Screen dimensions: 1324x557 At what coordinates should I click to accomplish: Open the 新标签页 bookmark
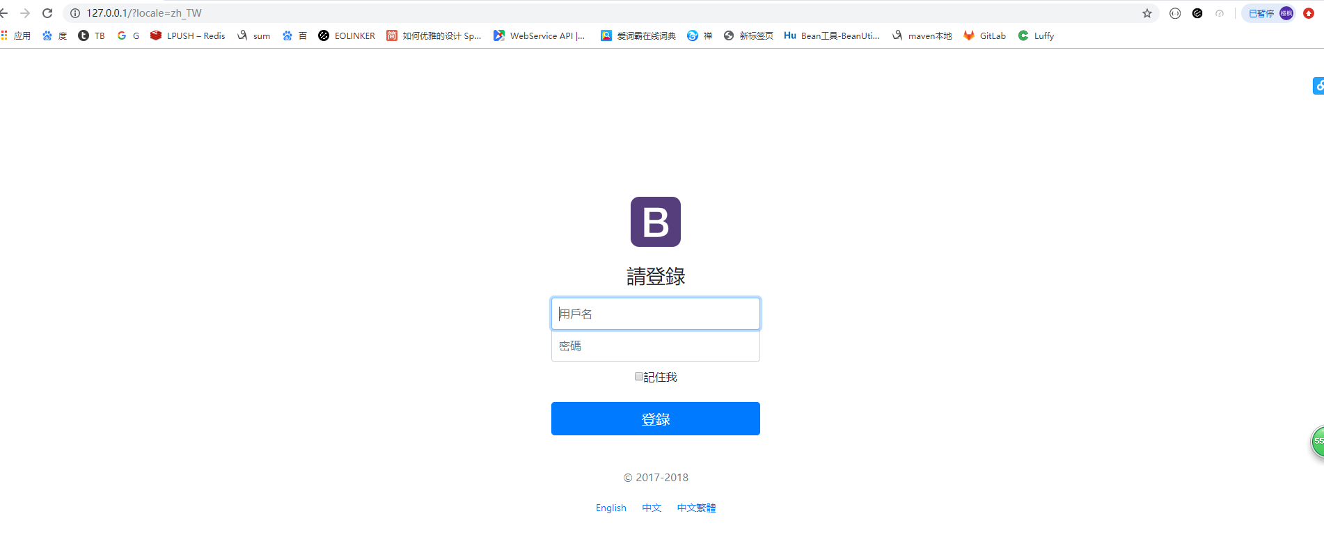click(748, 35)
